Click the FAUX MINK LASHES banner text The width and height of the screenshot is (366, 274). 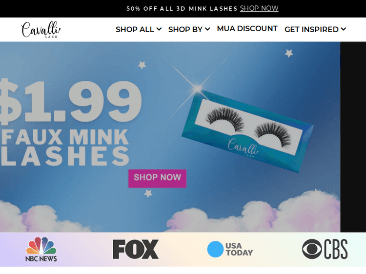(64, 147)
